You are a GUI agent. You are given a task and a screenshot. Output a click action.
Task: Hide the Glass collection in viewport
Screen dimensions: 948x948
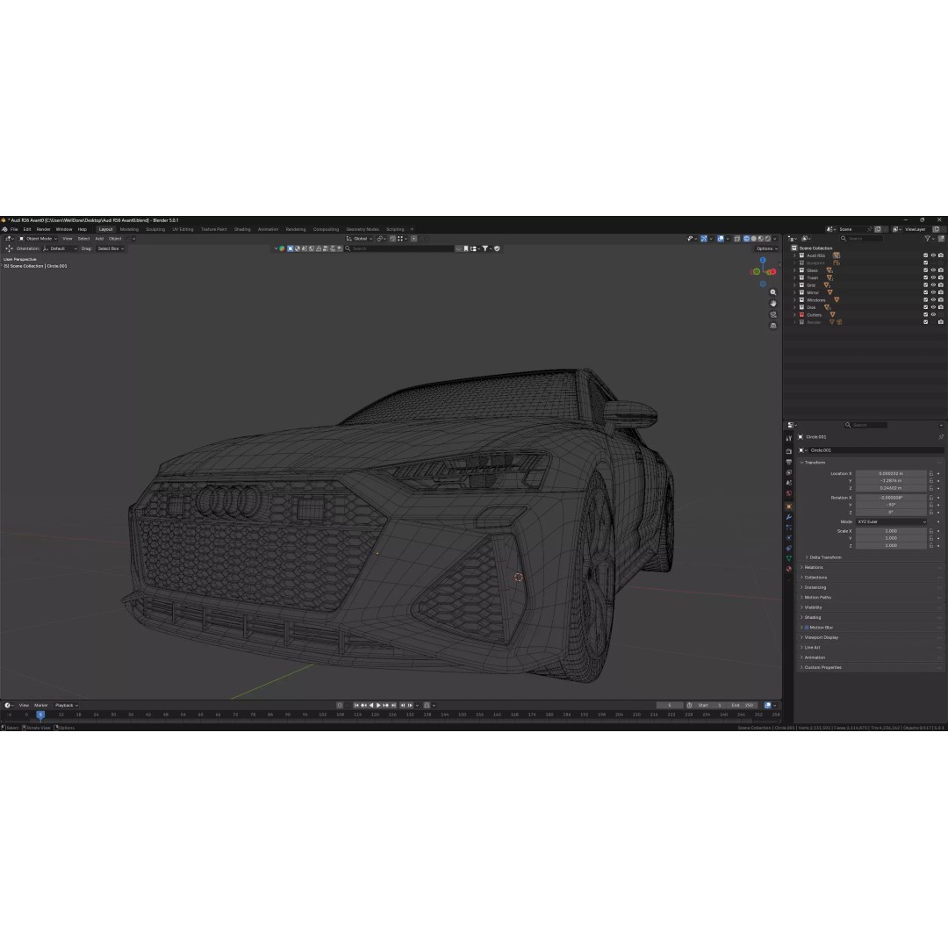(933, 270)
